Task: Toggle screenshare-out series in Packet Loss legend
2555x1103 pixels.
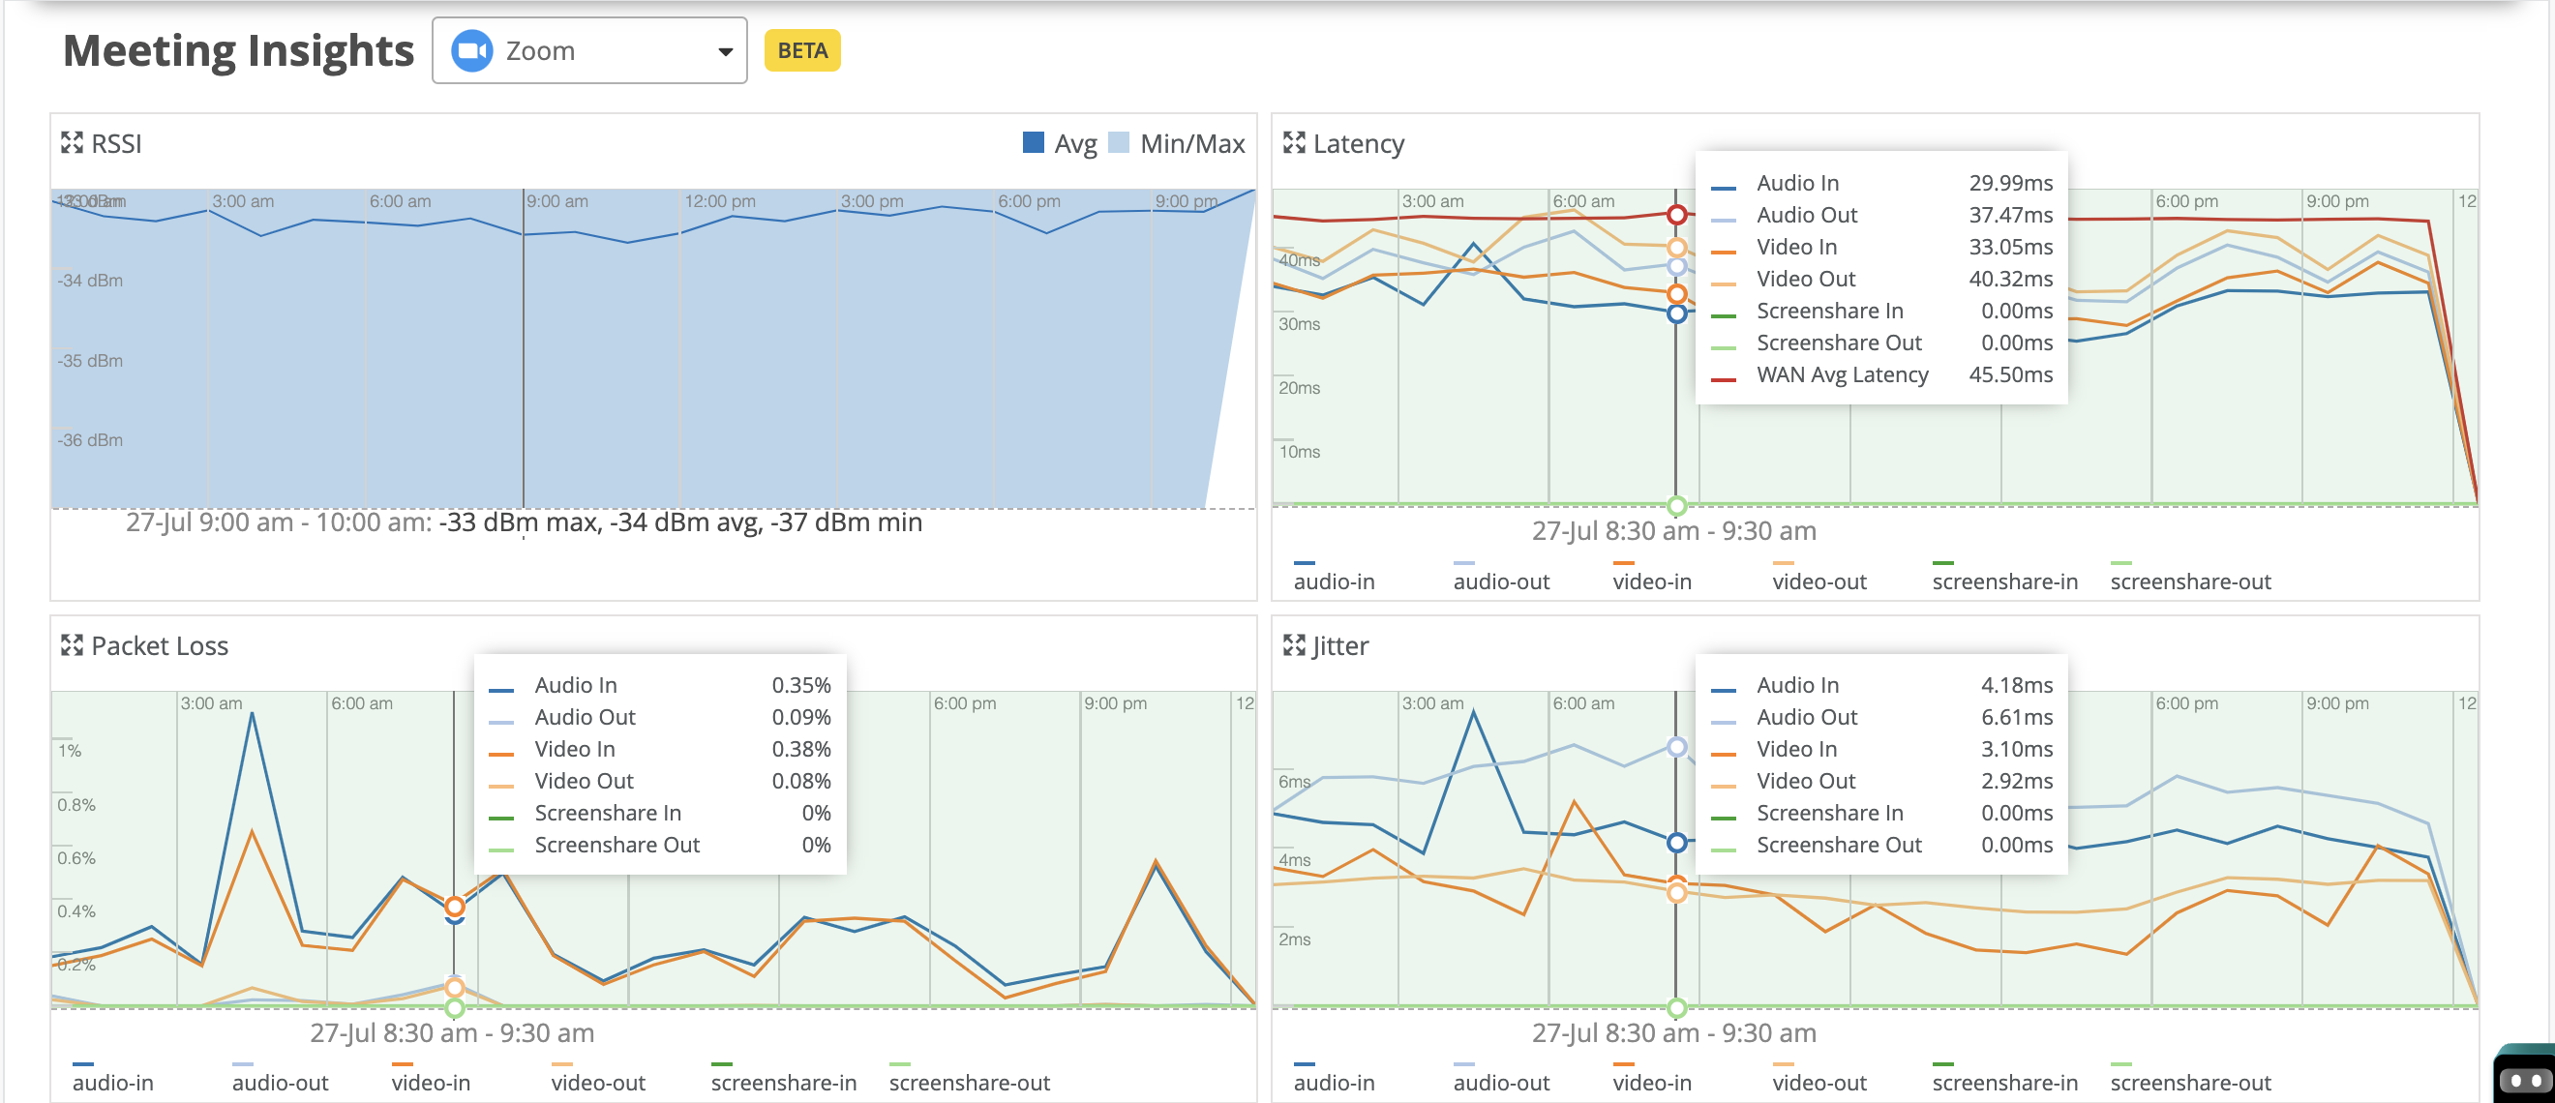Action: point(968,1082)
